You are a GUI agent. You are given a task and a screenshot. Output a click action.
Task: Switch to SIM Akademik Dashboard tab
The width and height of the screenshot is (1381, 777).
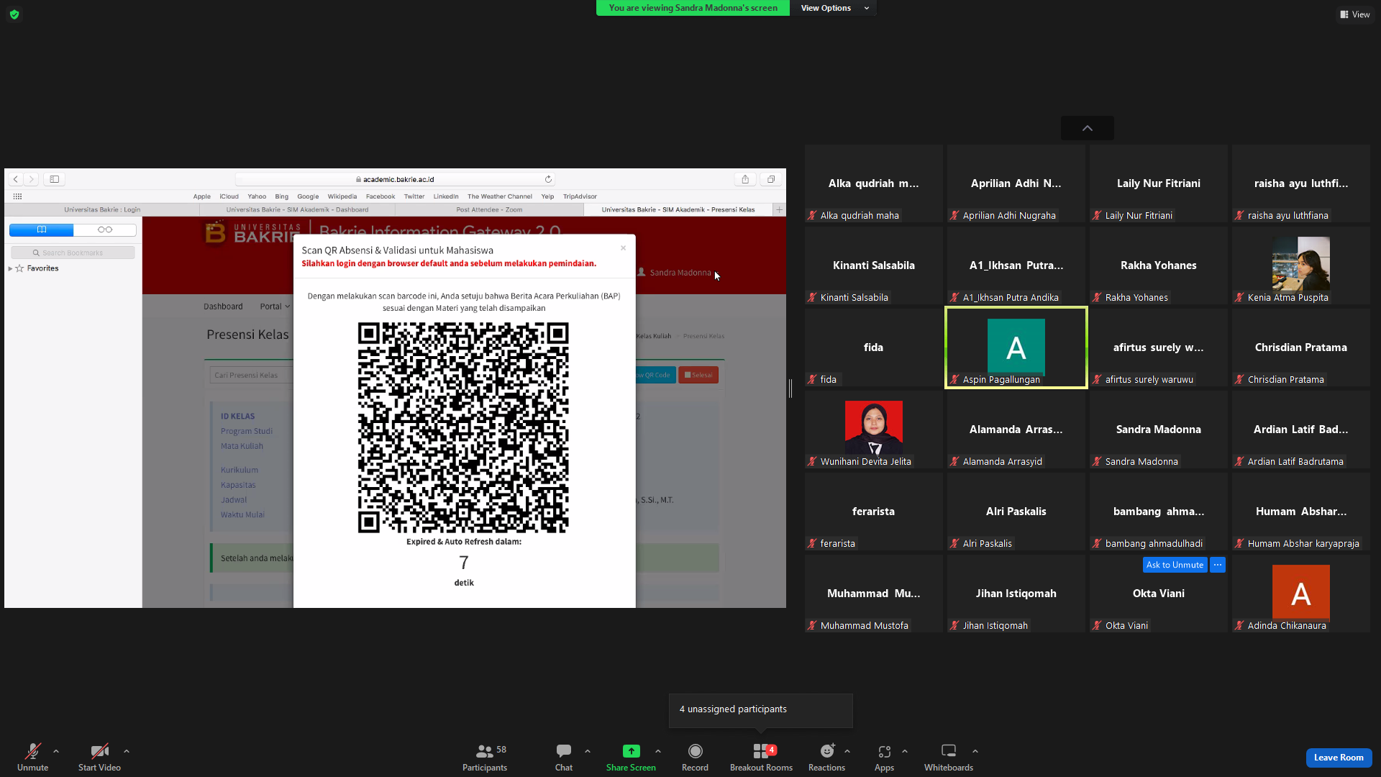pos(297,209)
